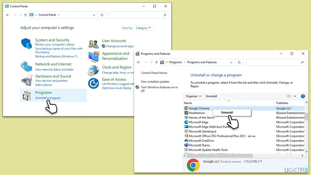The height and width of the screenshot is (175, 311).
Task: Open the Organize dropdown menu
Action: pos(193,96)
